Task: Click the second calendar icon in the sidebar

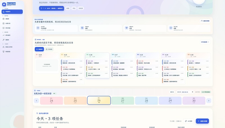Action: point(4,23)
